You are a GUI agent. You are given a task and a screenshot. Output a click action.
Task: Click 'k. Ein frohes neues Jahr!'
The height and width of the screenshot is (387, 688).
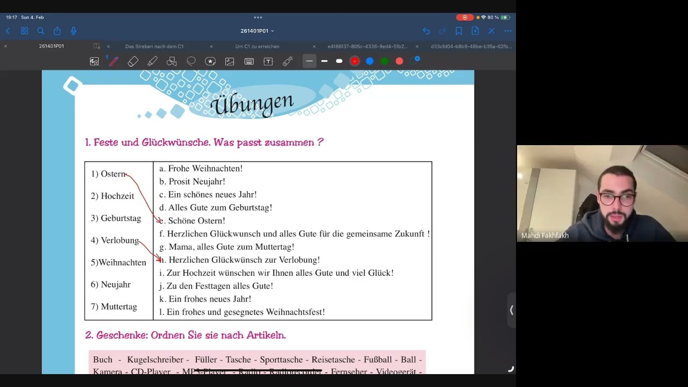click(x=205, y=299)
